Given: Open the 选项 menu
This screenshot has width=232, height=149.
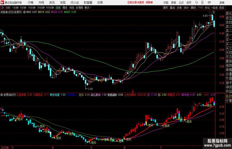Looking at the screenshot, I should click(x=189, y=2).
